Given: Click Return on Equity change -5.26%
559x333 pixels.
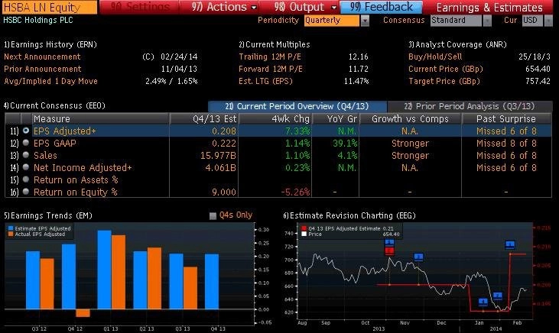Looking at the screenshot, I should [295, 192].
